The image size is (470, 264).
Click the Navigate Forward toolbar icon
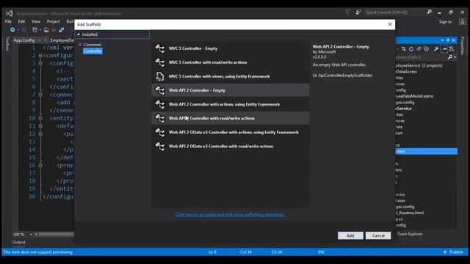(x=24, y=30)
